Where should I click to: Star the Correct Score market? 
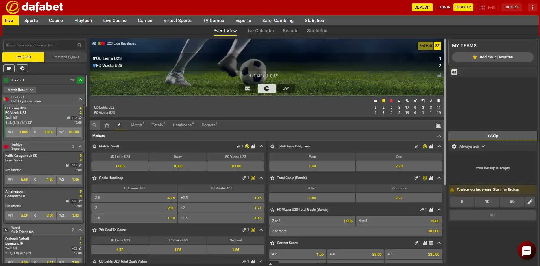pos(272,243)
